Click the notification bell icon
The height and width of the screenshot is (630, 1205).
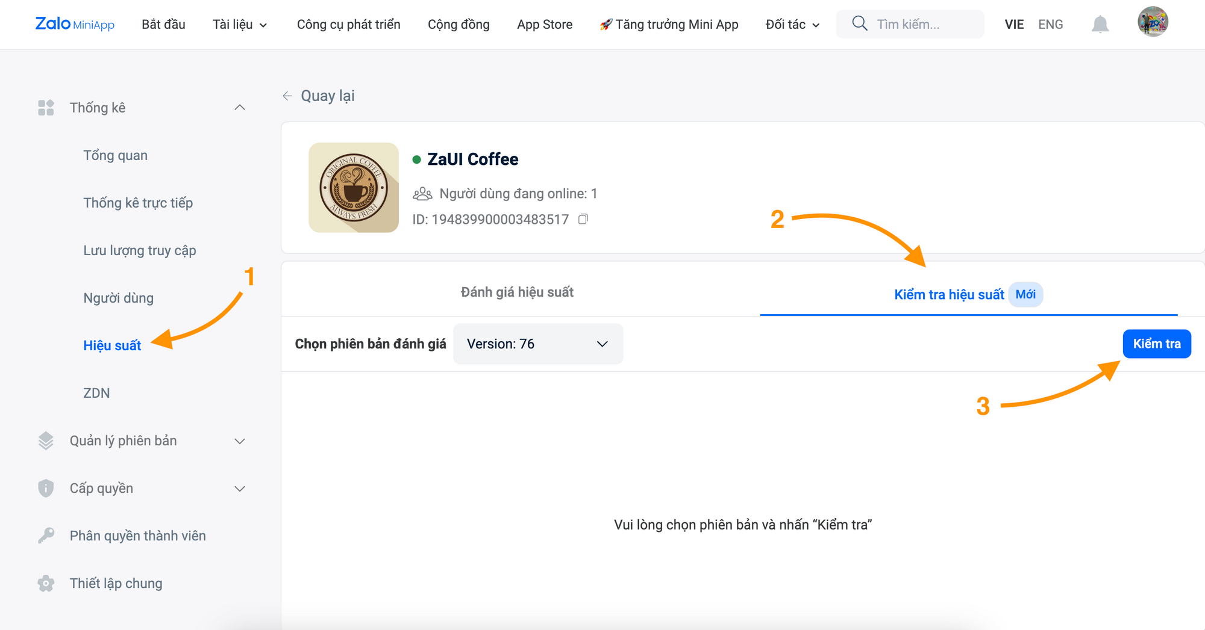tap(1100, 25)
